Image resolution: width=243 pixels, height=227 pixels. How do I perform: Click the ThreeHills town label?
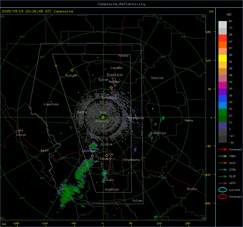136,118
